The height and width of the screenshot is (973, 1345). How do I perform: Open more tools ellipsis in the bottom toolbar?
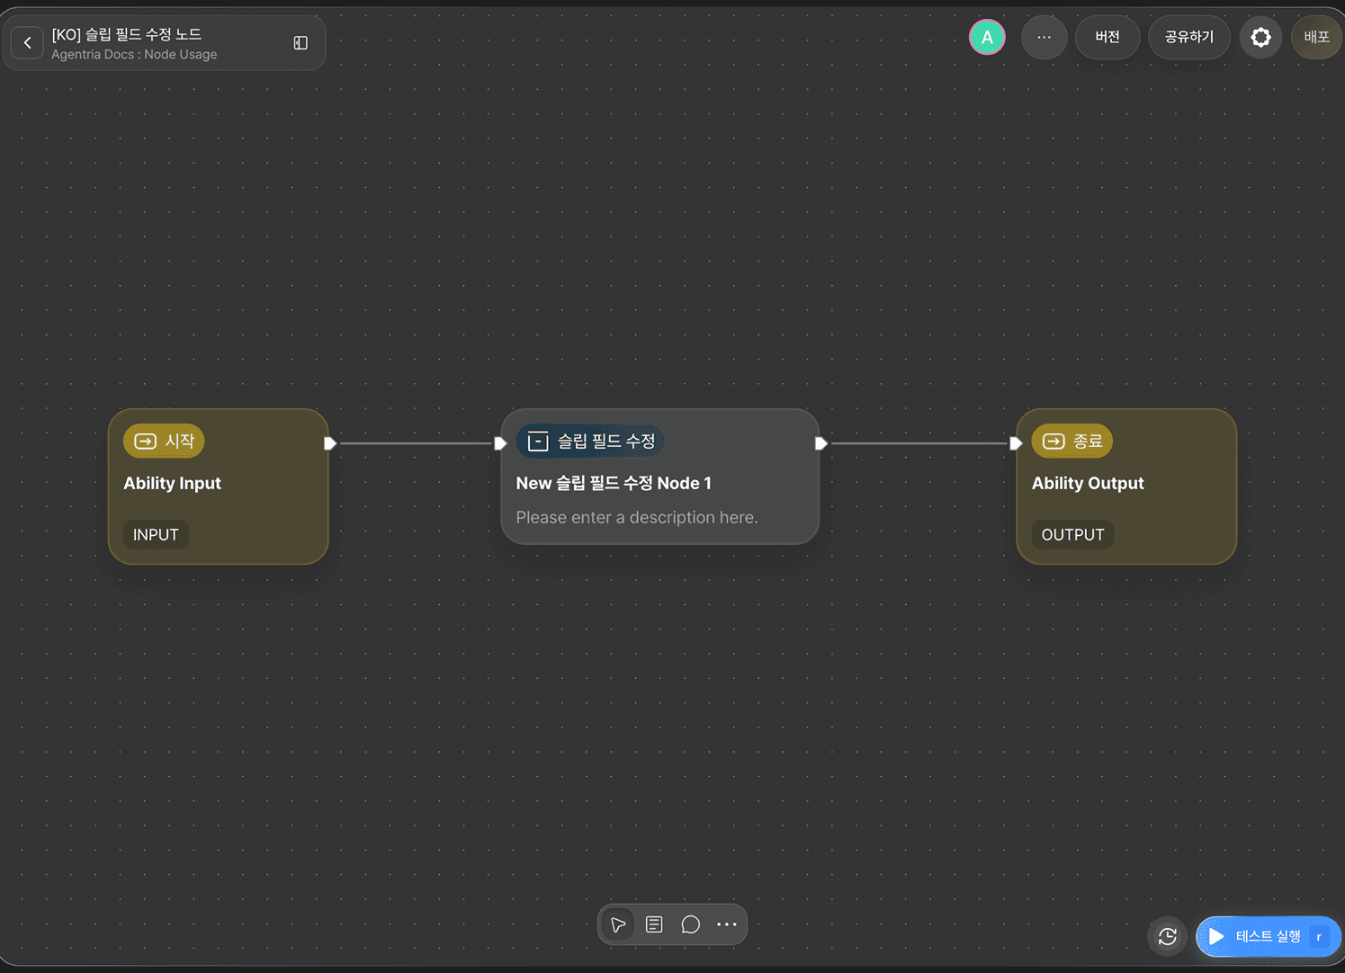726,924
